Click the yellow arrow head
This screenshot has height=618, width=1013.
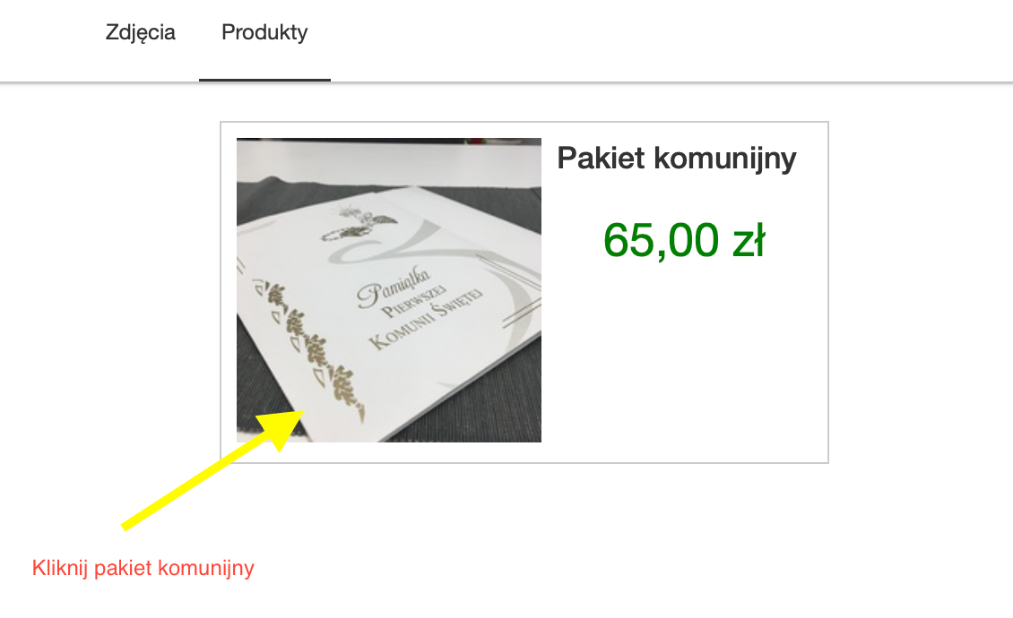coord(281,428)
